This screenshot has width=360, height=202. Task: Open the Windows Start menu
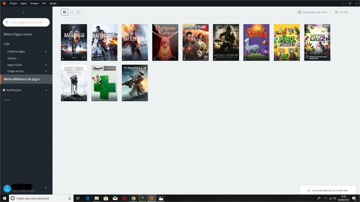[4, 198]
